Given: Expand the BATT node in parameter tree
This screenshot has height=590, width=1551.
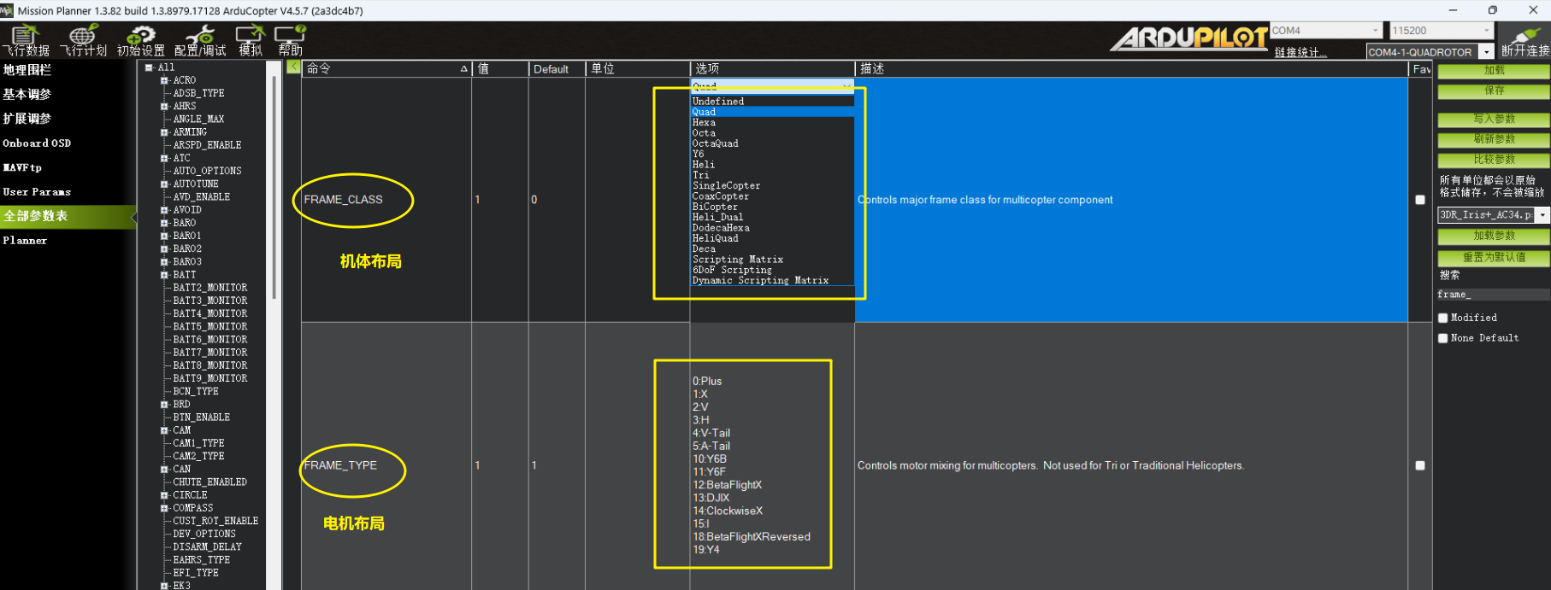Looking at the screenshot, I should click(x=164, y=275).
